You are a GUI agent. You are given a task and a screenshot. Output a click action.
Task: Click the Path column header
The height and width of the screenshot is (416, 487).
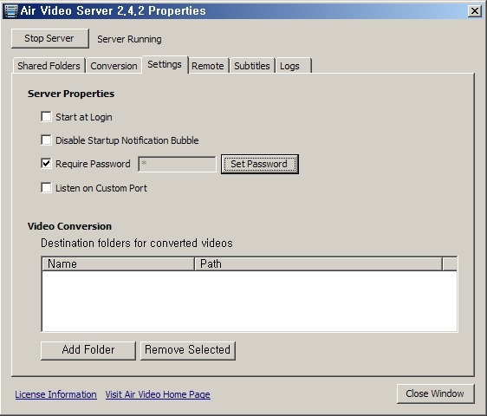tap(318, 263)
